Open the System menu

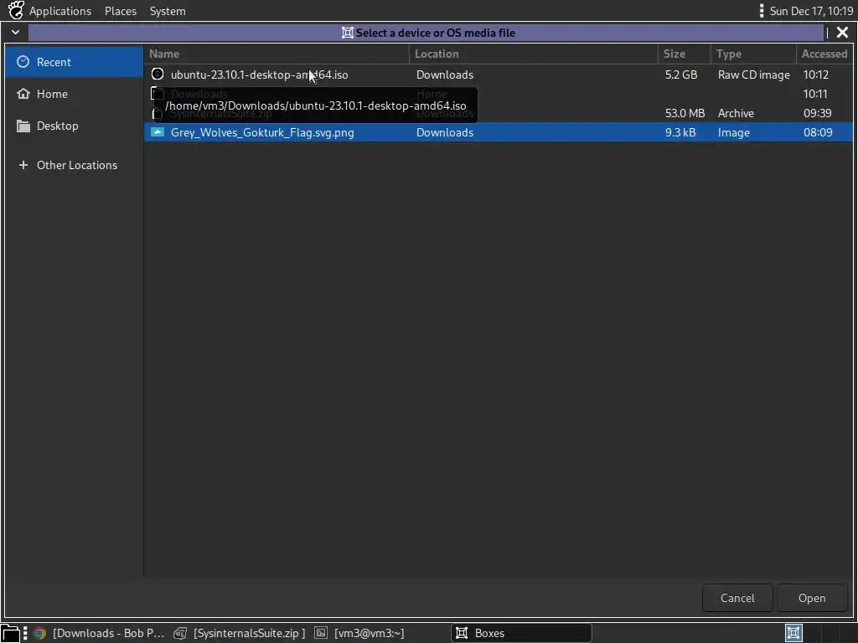(x=168, y=11)
